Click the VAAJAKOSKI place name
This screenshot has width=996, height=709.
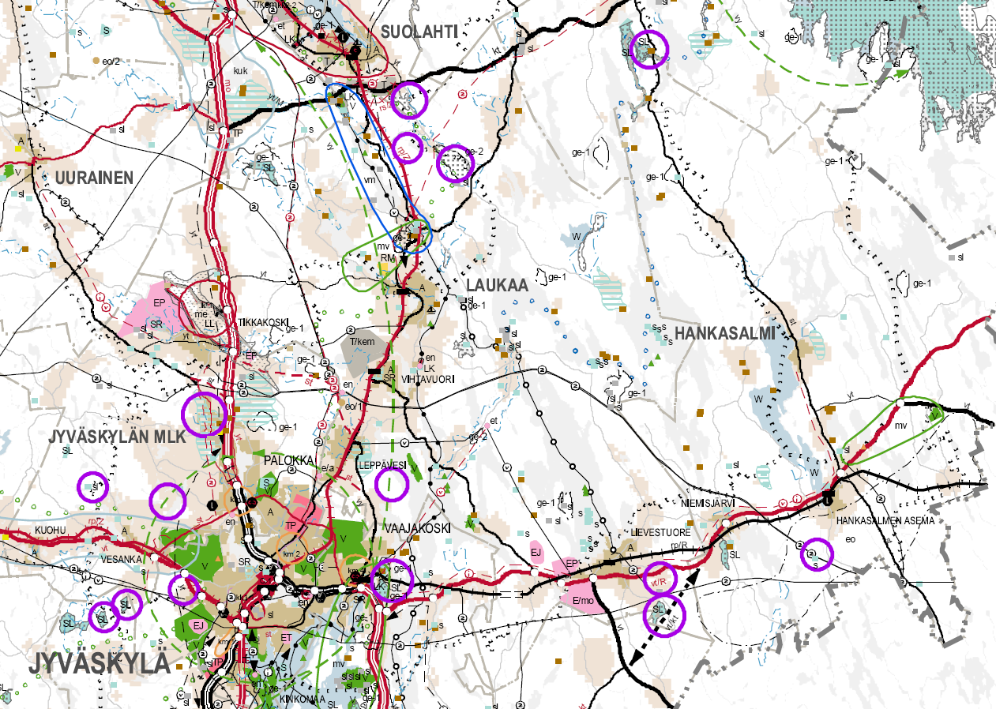coord(417,528)
